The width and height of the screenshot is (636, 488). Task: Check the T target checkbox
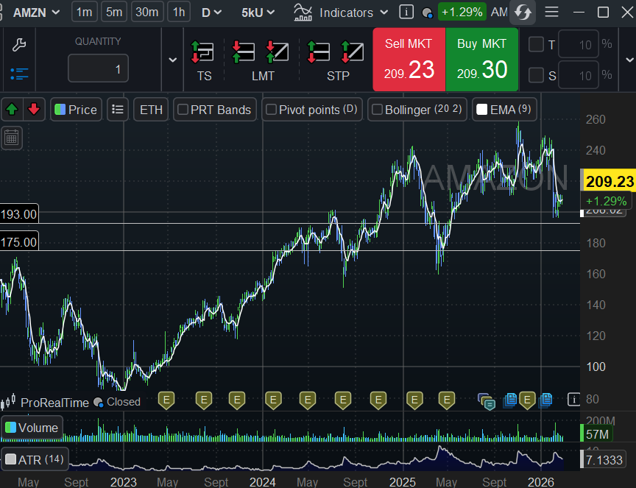536,45
